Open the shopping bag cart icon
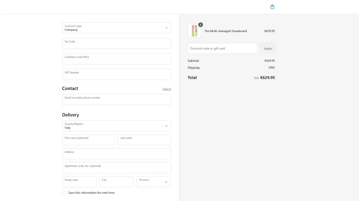 coord(272,7)
